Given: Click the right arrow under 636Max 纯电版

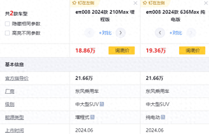Looking at the screenshot, I should pyautogui.click(x=191, y=33).
